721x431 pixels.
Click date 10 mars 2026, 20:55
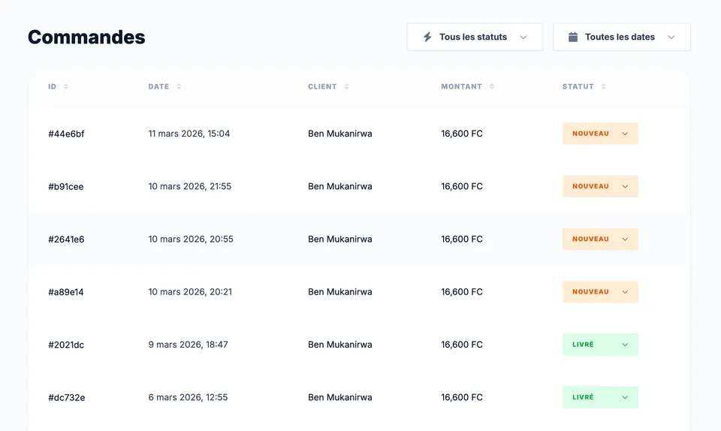[x=191, y=240]
